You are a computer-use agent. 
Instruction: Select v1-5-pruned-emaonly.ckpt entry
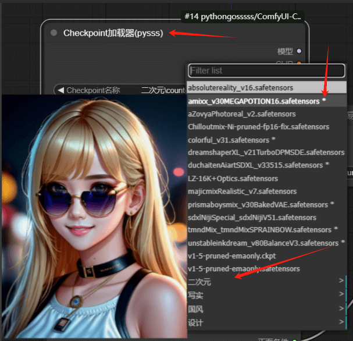pyautogui.click(x=266, y=256)
